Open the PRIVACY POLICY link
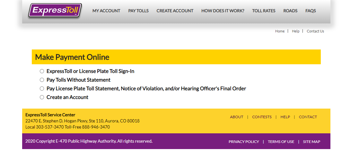The width and height of the screenshot is (359, 151). [244, 142]
